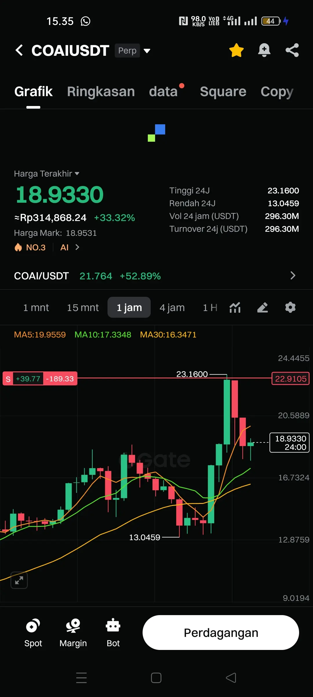Tap the MA10:17.3348 indicator label
The height and width of the screenshot is (697, 313).
pos(103,335)
